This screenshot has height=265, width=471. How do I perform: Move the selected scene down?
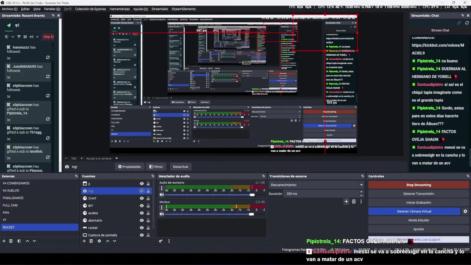pyautogui.click(x=34, y=241)
